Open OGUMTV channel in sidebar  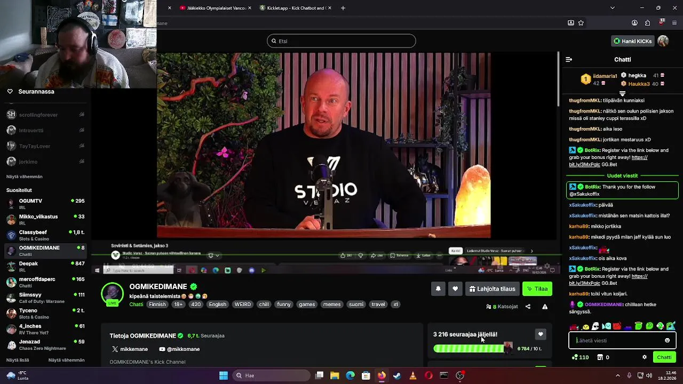tap(45, 204)
